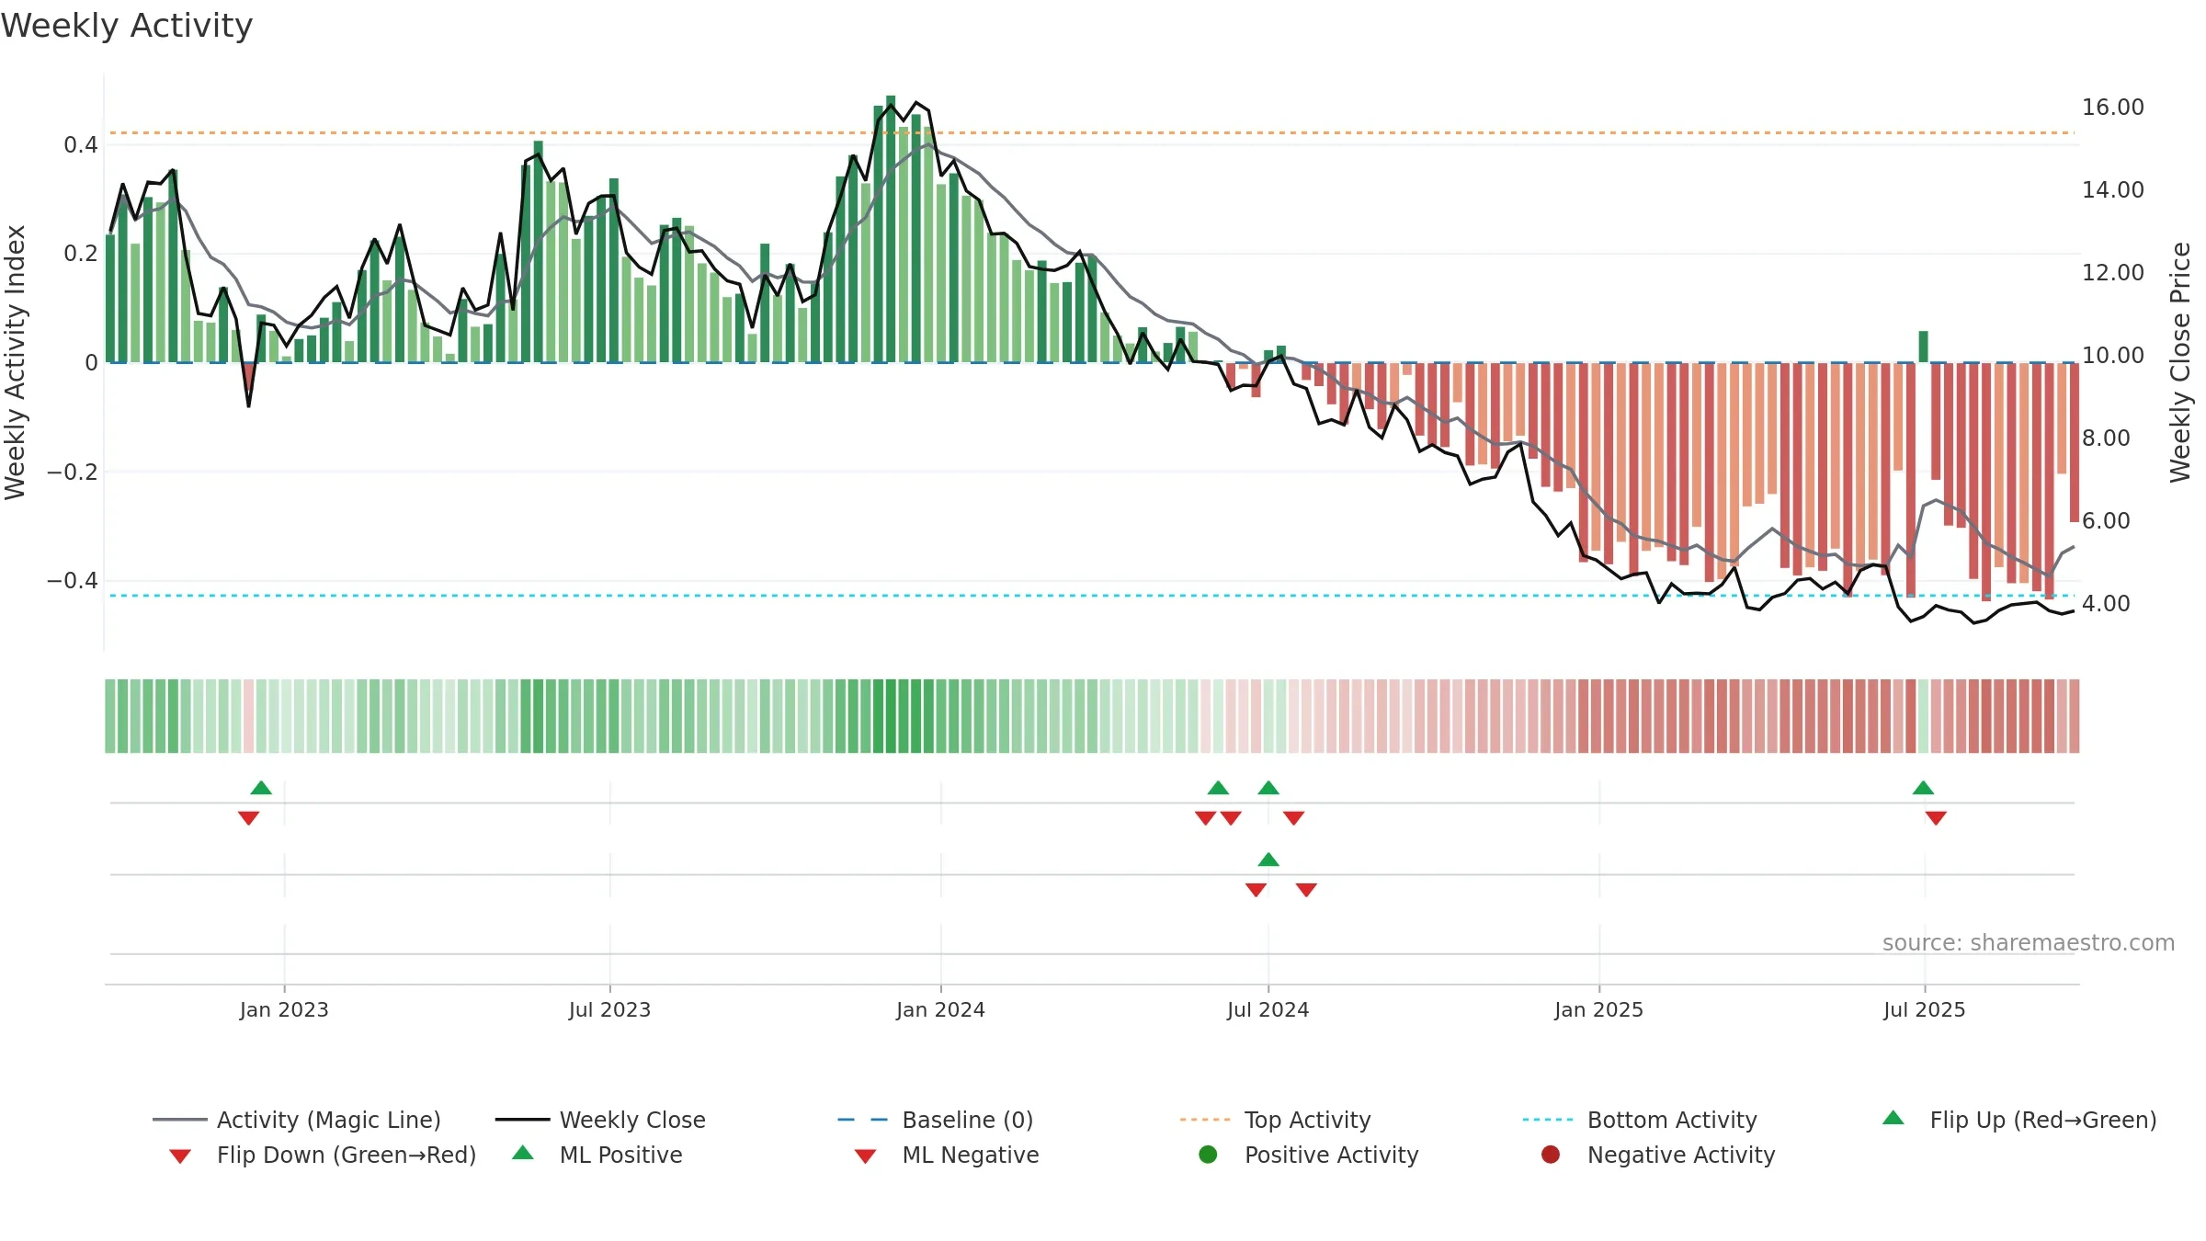Click the Weekly Close Price axis title
Image resolution: width=2206 pixels, height=1241 pixels.
2180,362
